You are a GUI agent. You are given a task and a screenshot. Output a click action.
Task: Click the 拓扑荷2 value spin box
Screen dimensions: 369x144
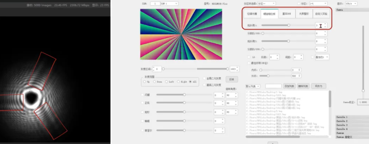click(x=321, y=41)
